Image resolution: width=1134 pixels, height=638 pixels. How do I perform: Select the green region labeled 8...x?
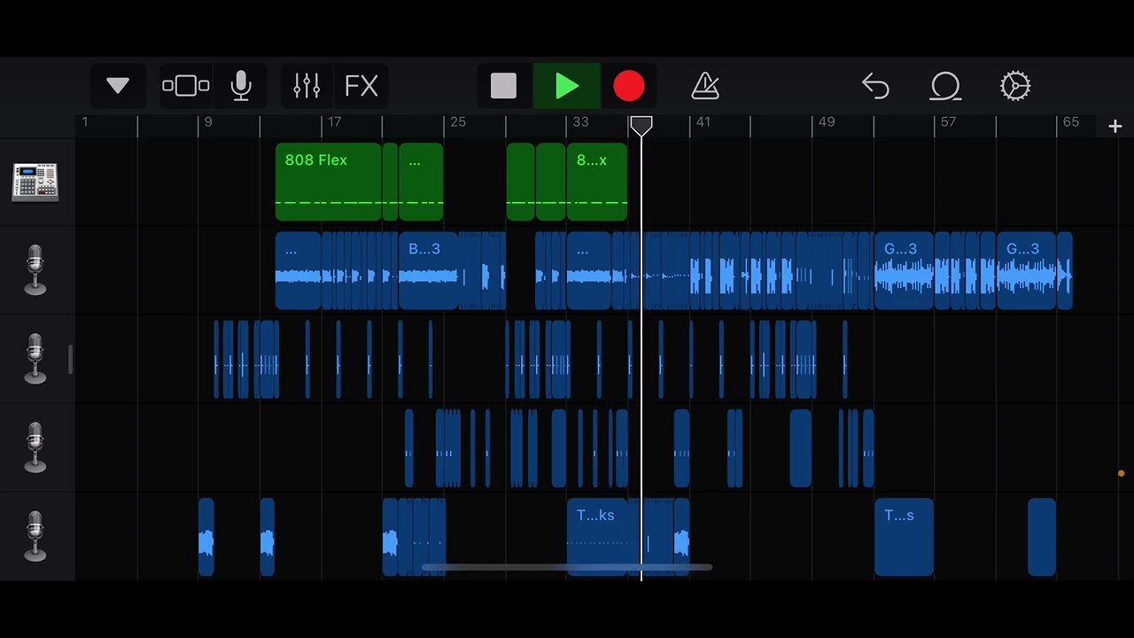596,182
